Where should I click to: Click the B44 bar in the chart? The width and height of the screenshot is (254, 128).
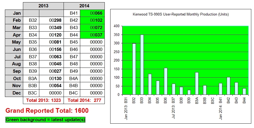click(244, 92)
